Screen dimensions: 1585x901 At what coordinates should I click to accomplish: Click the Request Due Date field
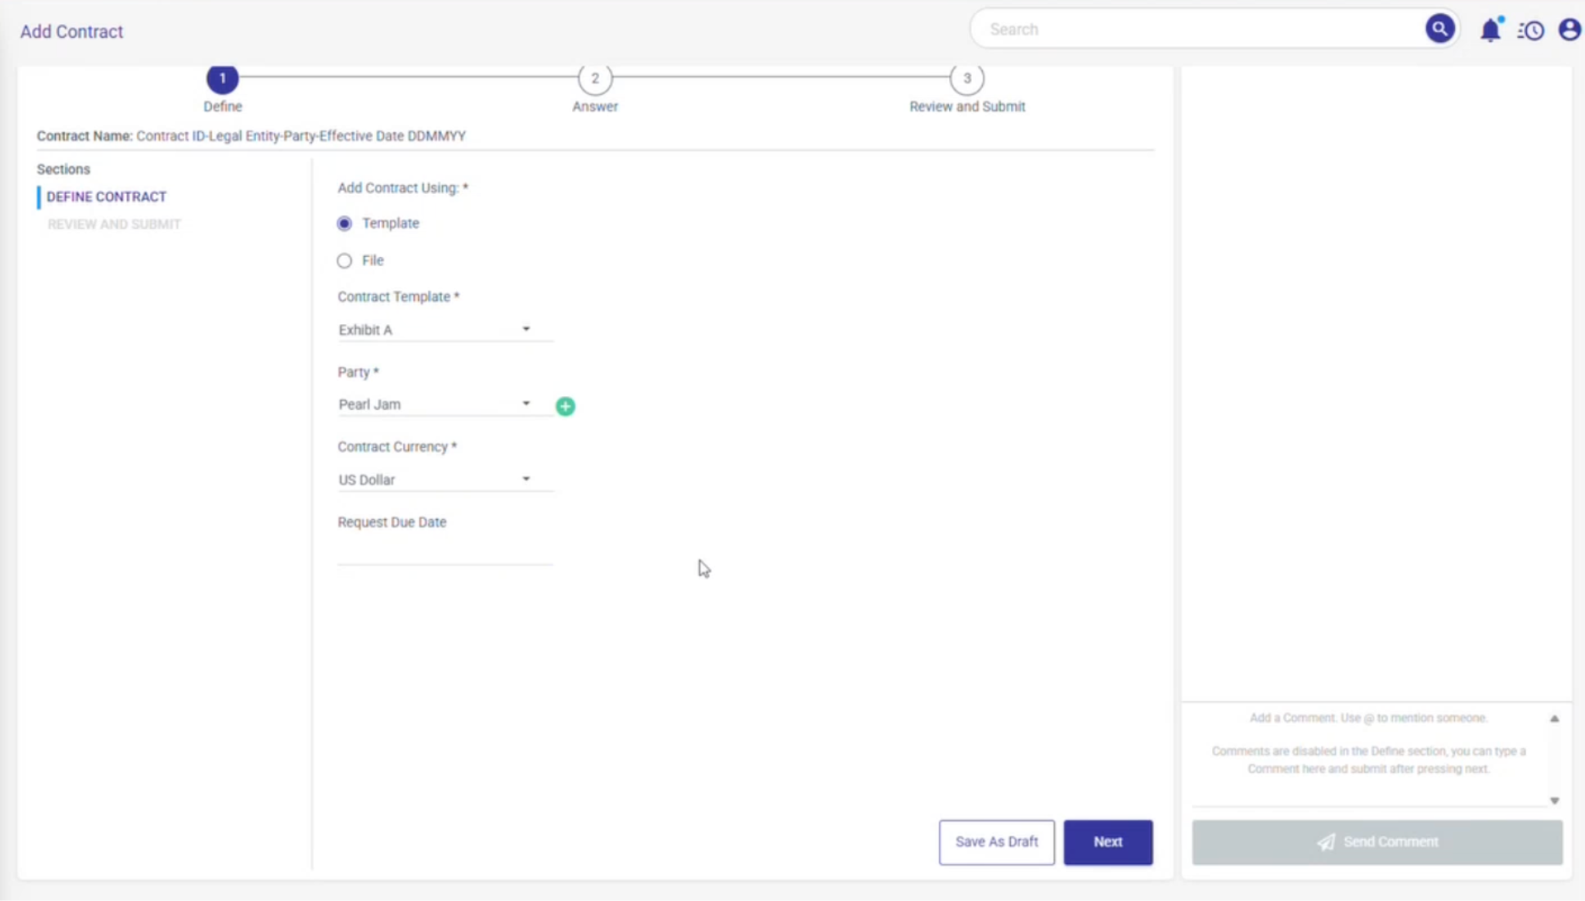coord(445,552)
